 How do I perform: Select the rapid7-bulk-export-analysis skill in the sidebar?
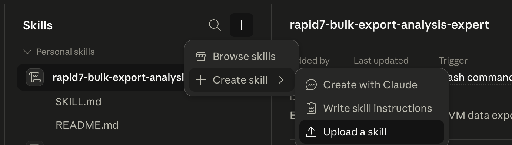(x=101, y=77)
